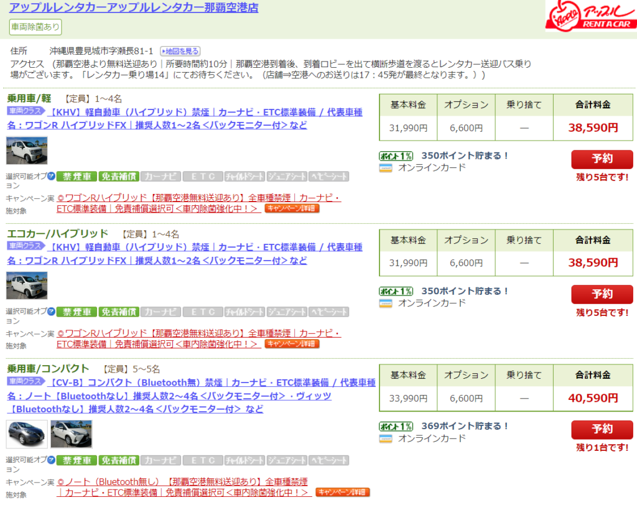Viewport: 637px width, 505px height.
Task: Toggle チャイルドシート option in 乗用車/軽 listing
Action: [x=244, y=177]
